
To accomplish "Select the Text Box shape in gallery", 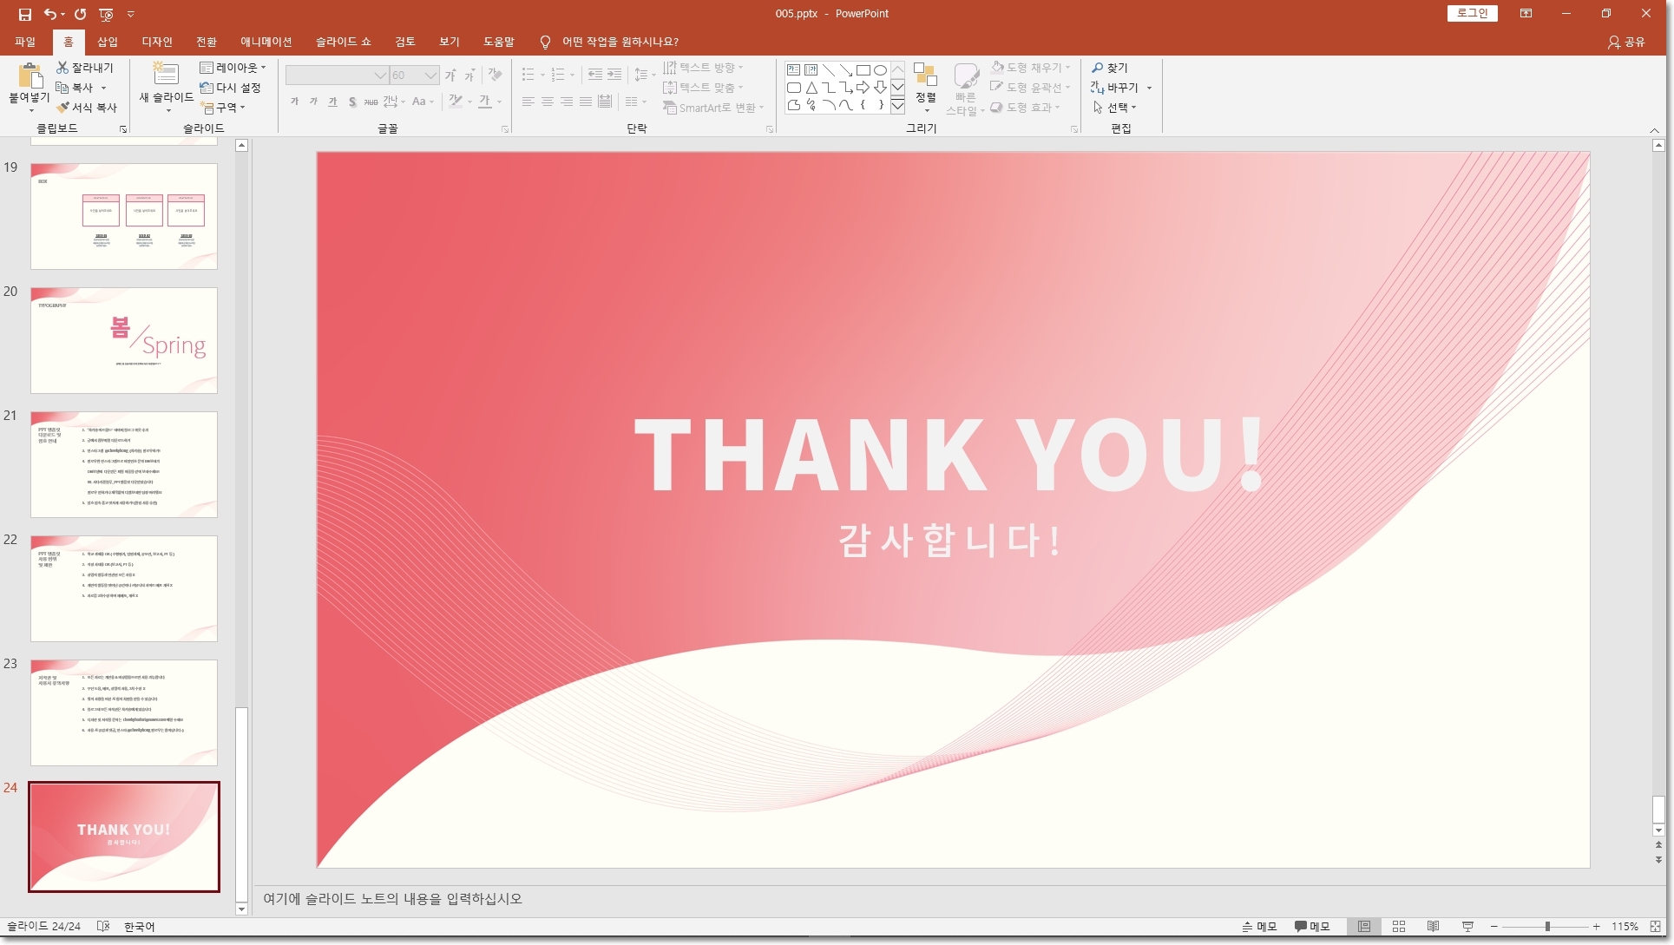I will click(x=793, y=70).
